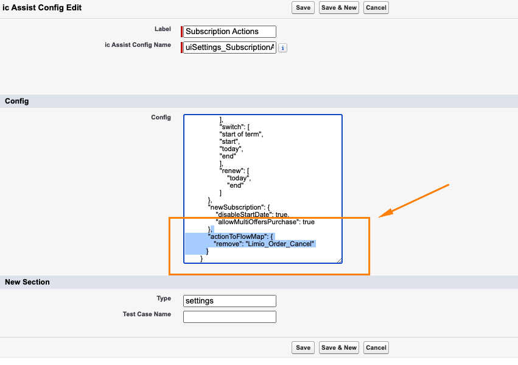Click the top Save & New button

coord(339,8)
